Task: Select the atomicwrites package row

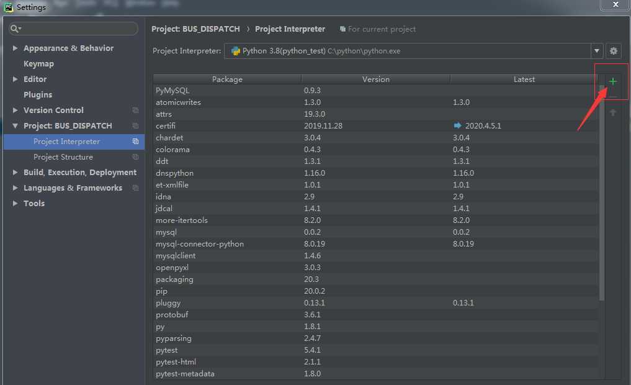Action: click(x=375, y=102)
